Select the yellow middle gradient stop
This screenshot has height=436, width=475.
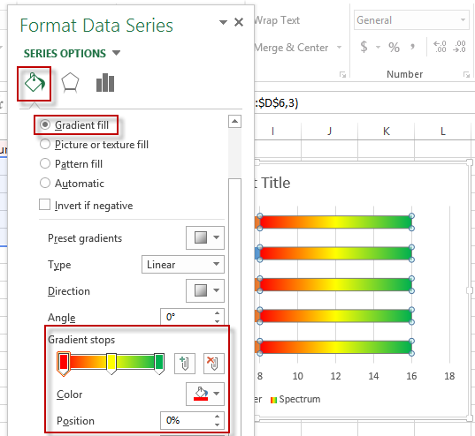click(x=111, y=363)
